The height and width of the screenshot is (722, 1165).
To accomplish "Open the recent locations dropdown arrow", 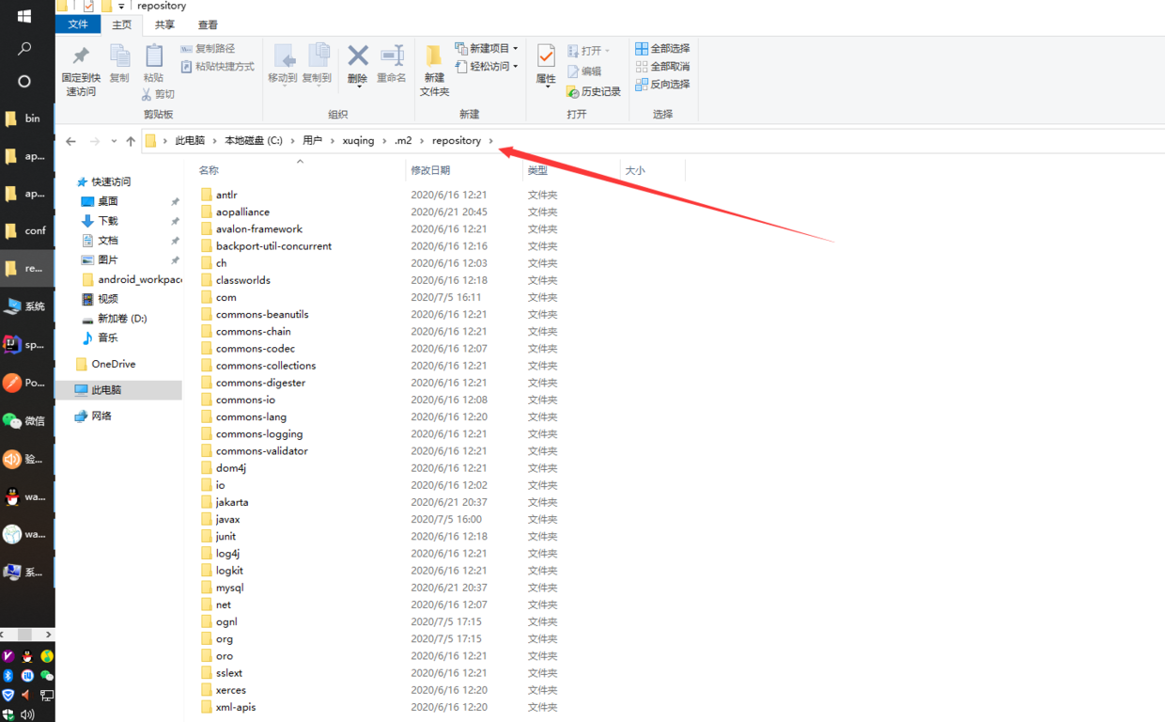I will (114, 141).
